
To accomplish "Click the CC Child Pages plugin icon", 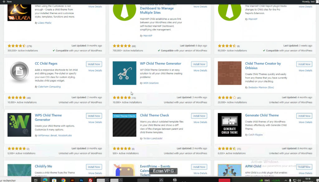I will [19, 73].
